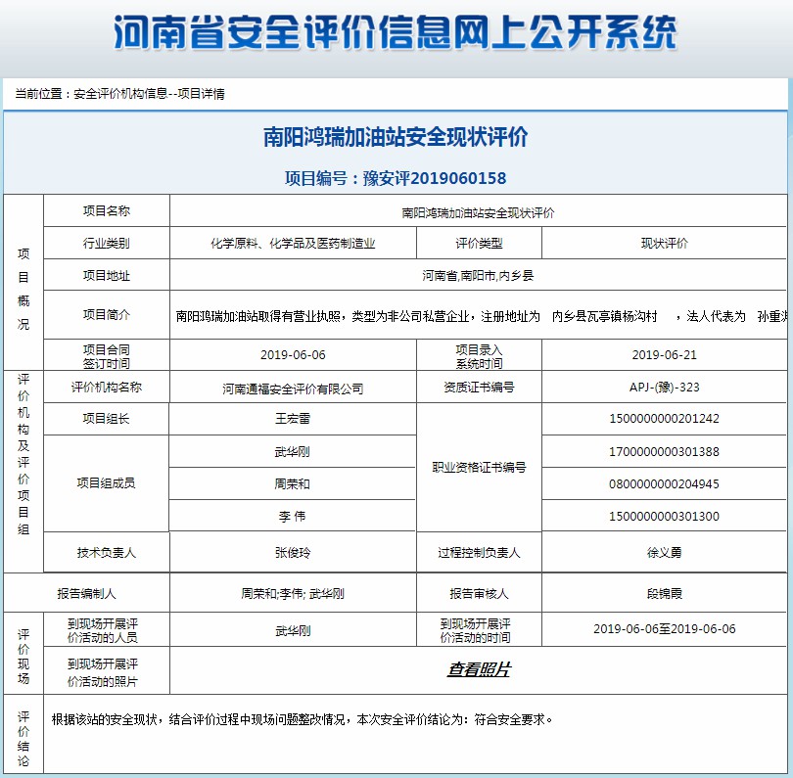Click 化学原料、化学品及医药制造业 cell
This screenshot has height=778, width=793.
click(293, 243)
